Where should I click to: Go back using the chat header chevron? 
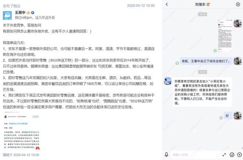167,4
